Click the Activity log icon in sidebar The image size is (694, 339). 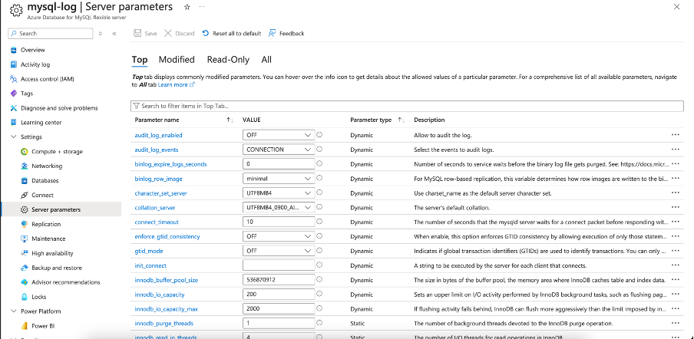[x=14, y=64]
